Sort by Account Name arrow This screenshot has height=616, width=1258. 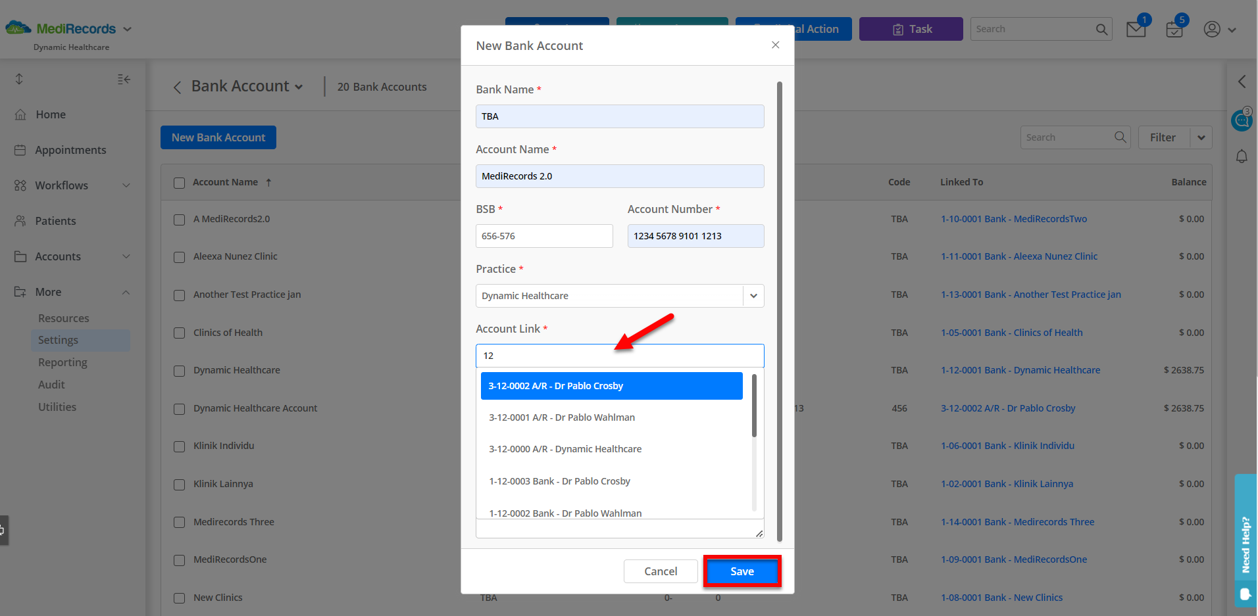coord(268,182)
